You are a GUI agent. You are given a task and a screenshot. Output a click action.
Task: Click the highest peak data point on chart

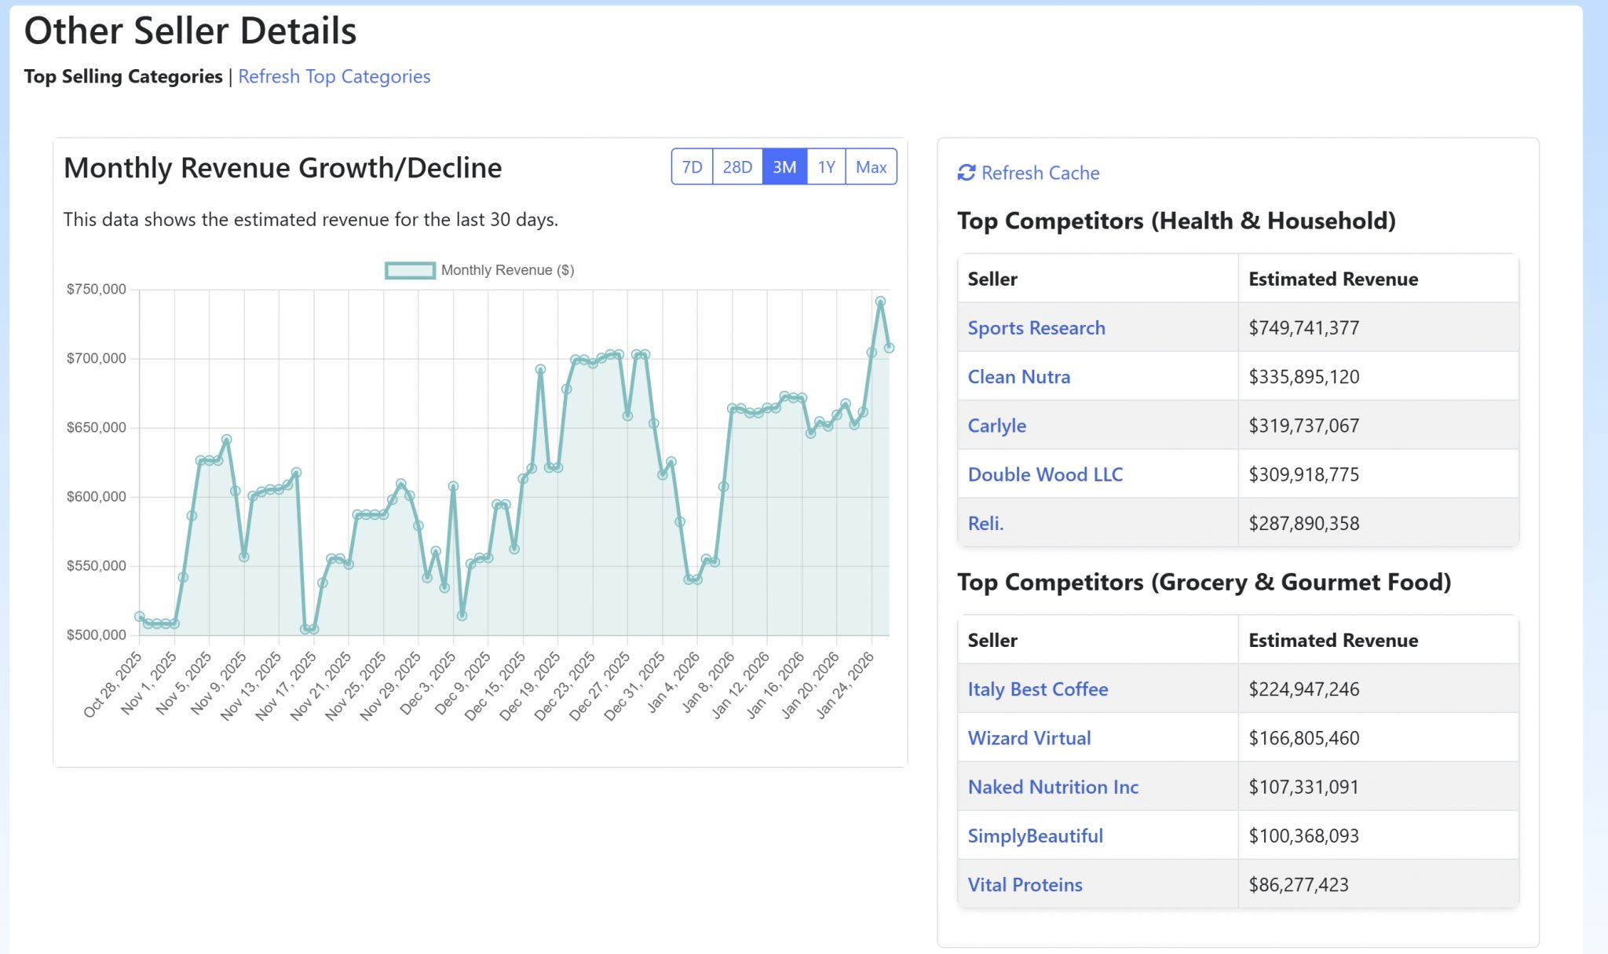coord(880,302)
